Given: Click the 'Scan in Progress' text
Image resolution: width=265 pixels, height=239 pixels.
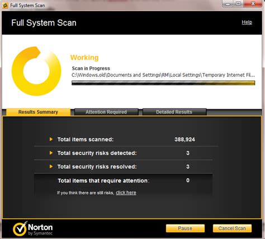Looking at the screenshot, I should pos(91,69).
